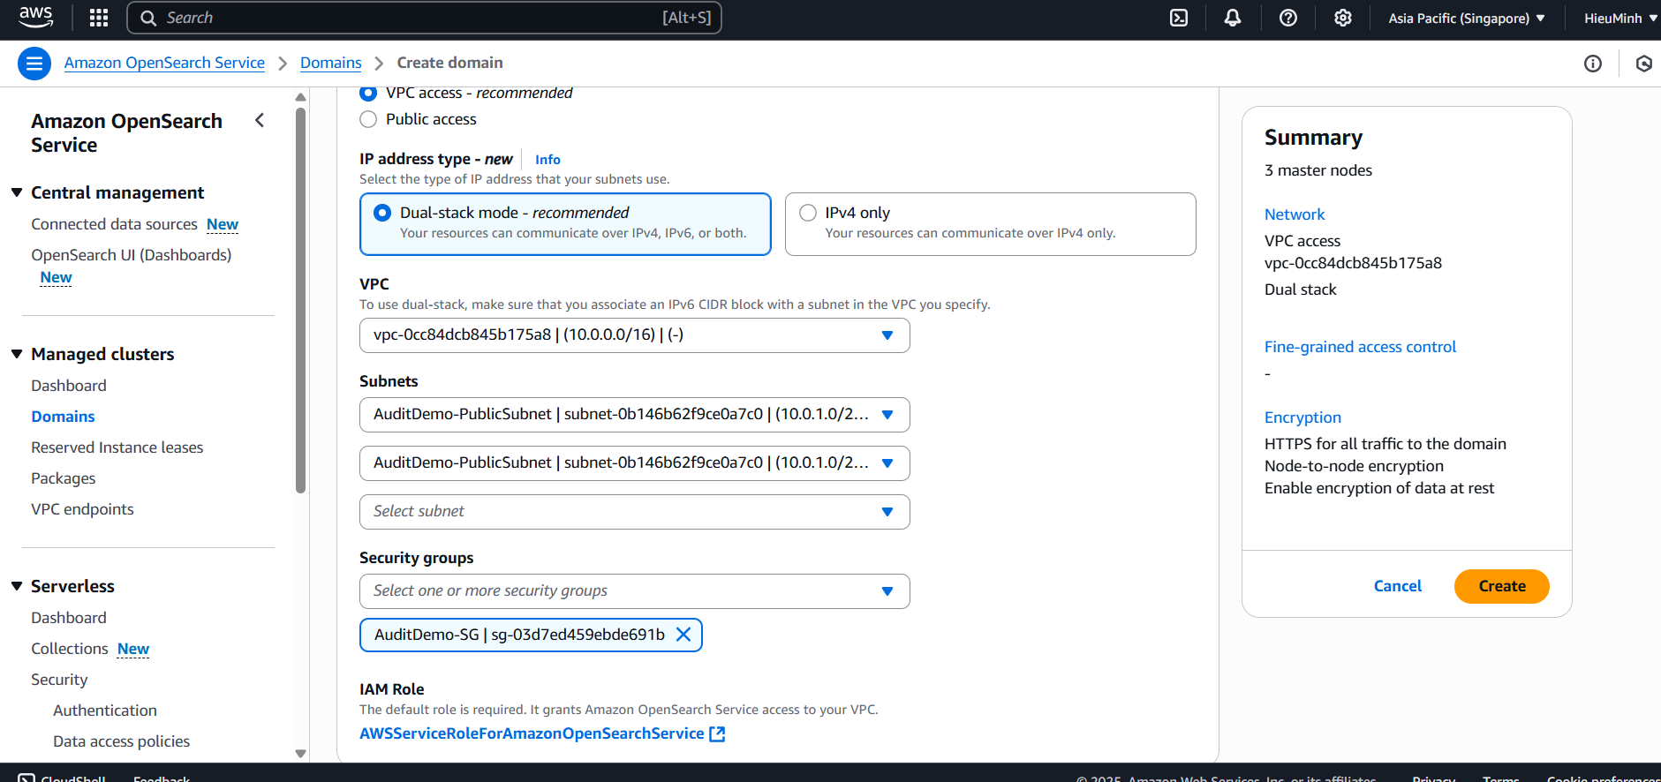Open the security groups dropdown
This screenshot has width=1661, height=782.
pos(634,591)
